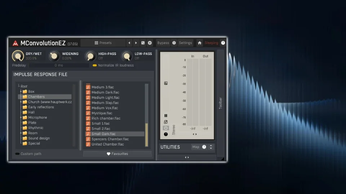Click the MeldaProduction logo icon

click(15, 43)
